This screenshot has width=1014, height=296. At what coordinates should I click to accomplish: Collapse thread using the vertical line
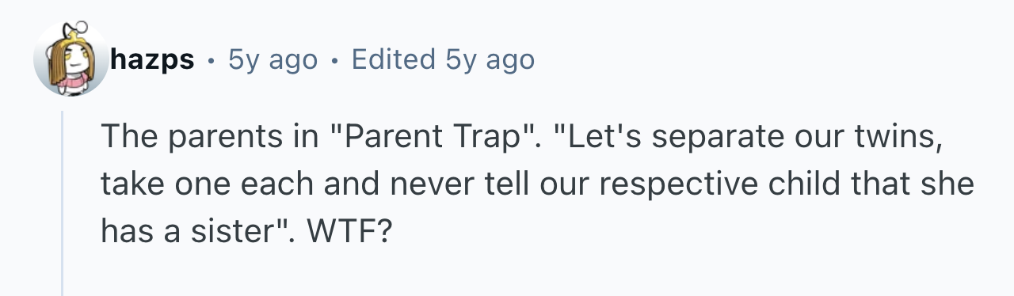point(63,203)
